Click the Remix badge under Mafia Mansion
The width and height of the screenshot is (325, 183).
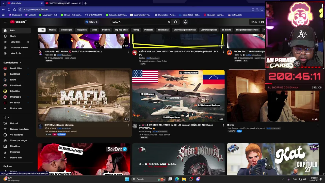[x=62, y=134]
